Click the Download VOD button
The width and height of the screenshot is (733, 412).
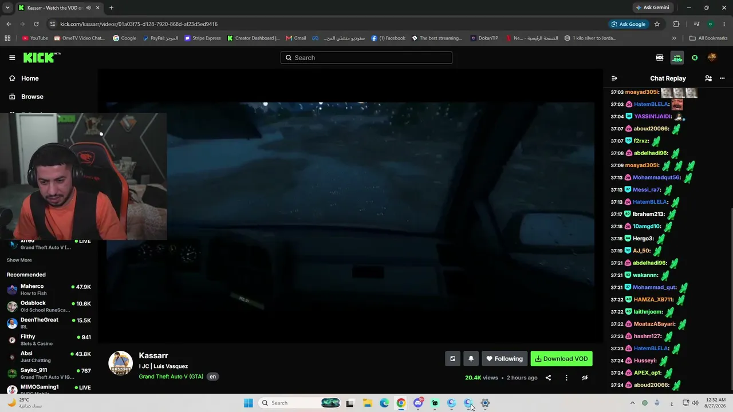click(562, 359)
